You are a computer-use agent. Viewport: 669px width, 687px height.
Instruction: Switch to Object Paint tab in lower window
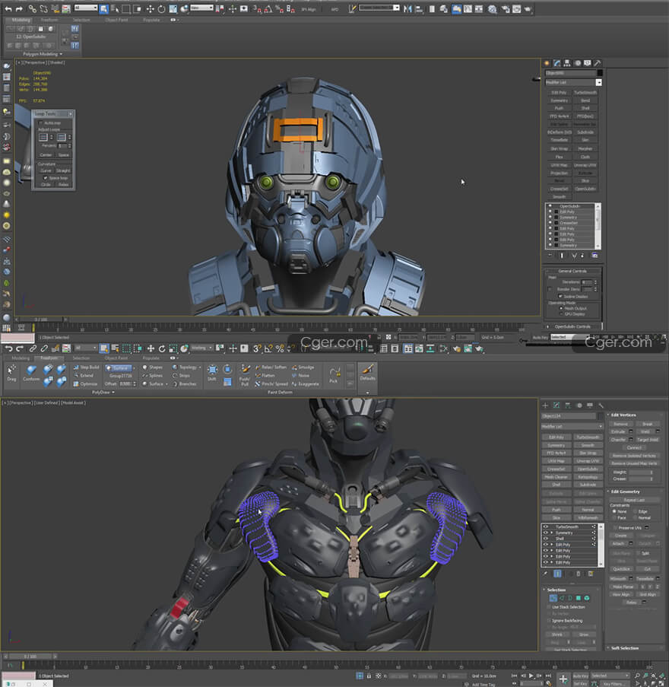point(116,358)
